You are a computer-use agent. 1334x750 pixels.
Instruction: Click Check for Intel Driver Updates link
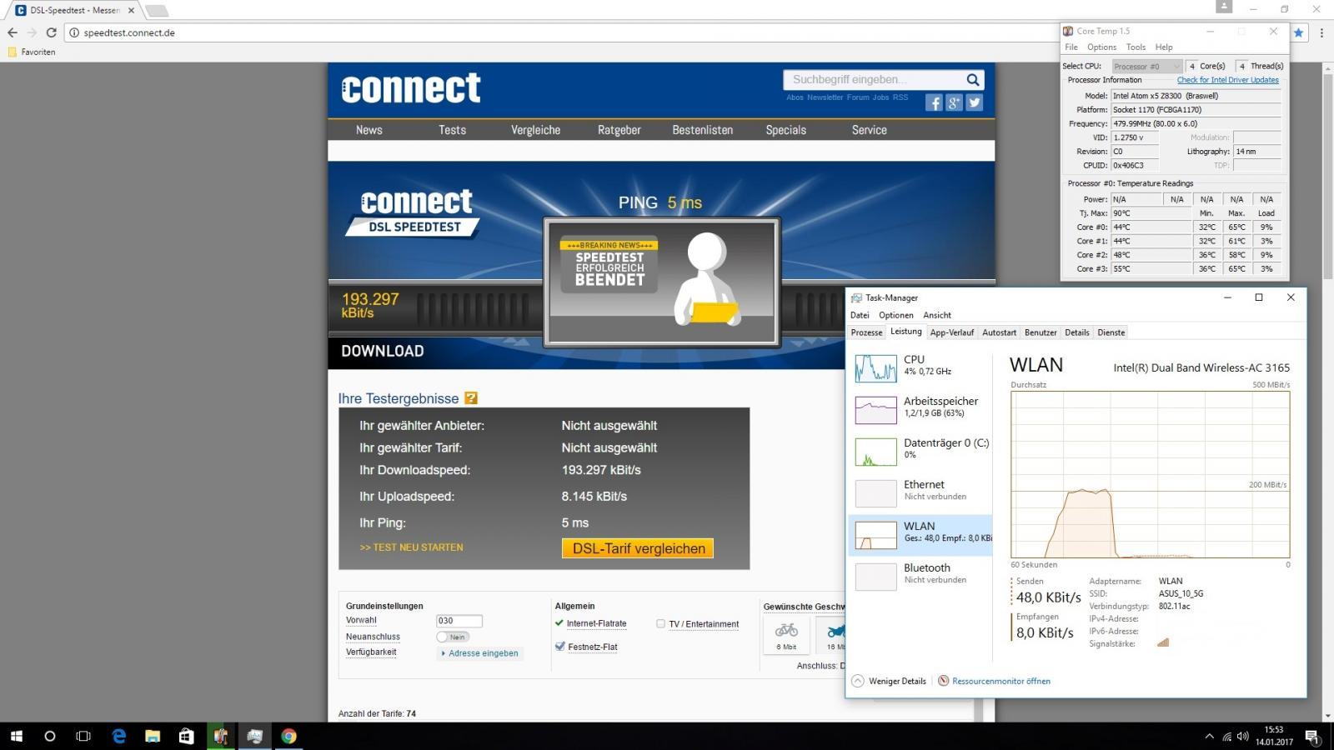point(1227,80)
